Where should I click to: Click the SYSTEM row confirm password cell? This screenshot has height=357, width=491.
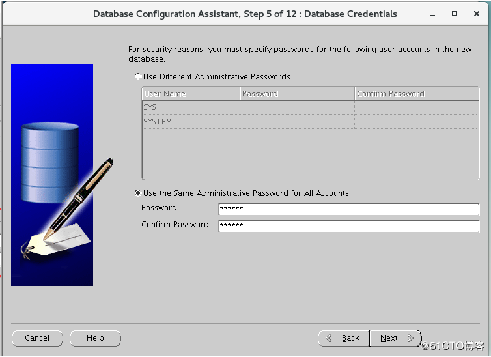416,122
